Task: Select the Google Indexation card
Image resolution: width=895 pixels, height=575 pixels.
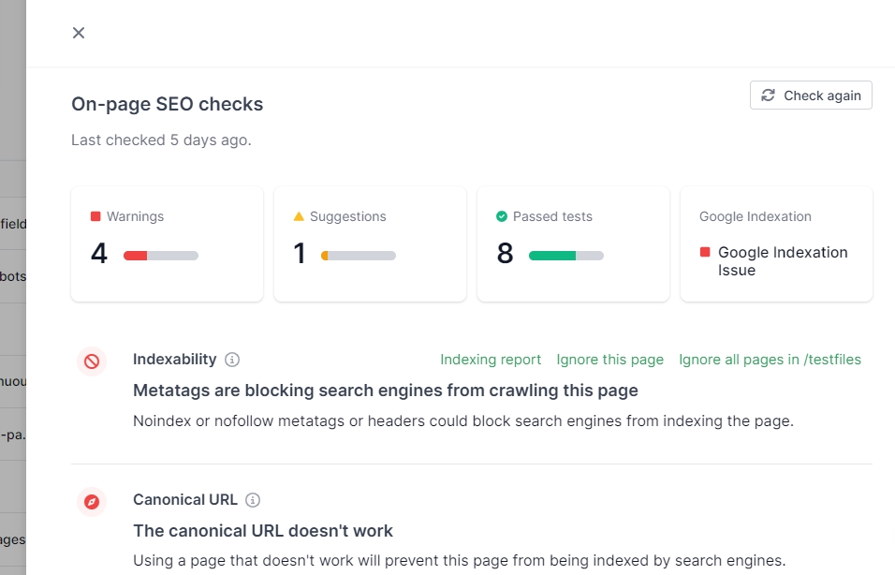Action: point(776,243)
